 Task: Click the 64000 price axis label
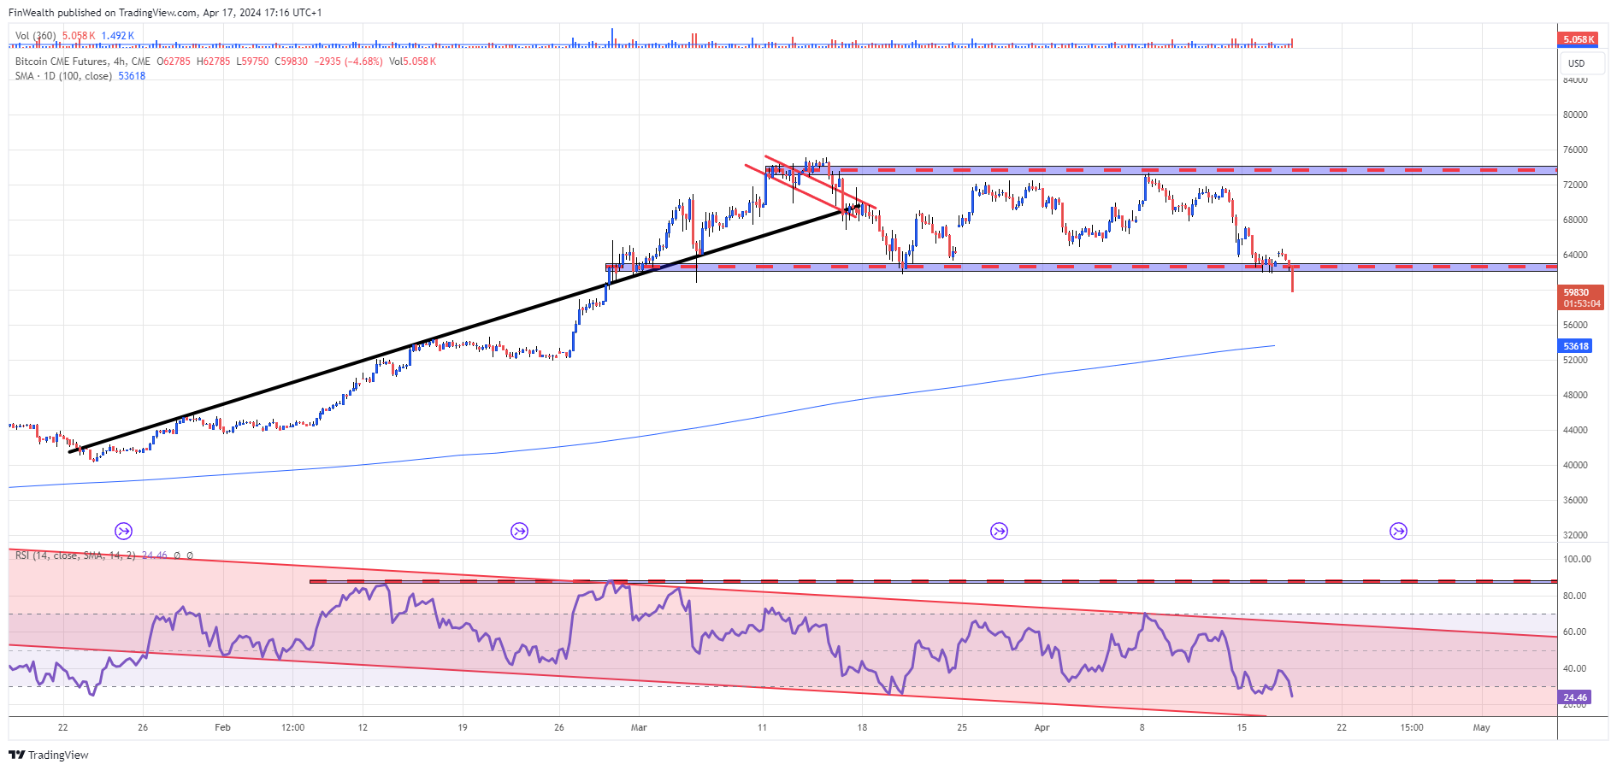tap(1575, 255)
